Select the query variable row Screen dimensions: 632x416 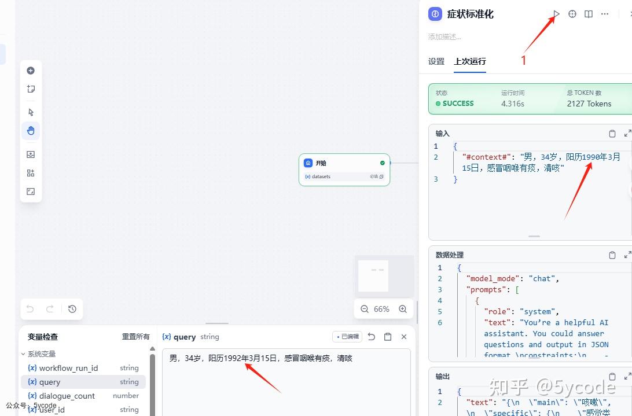83,382
